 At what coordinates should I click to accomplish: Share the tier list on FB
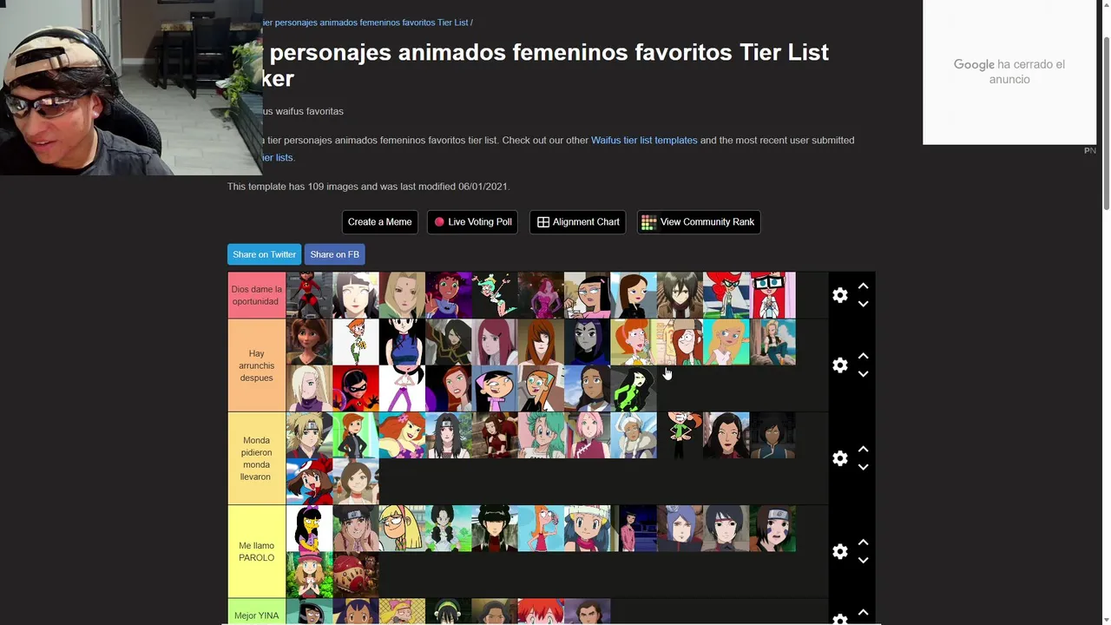coord(334,254)
